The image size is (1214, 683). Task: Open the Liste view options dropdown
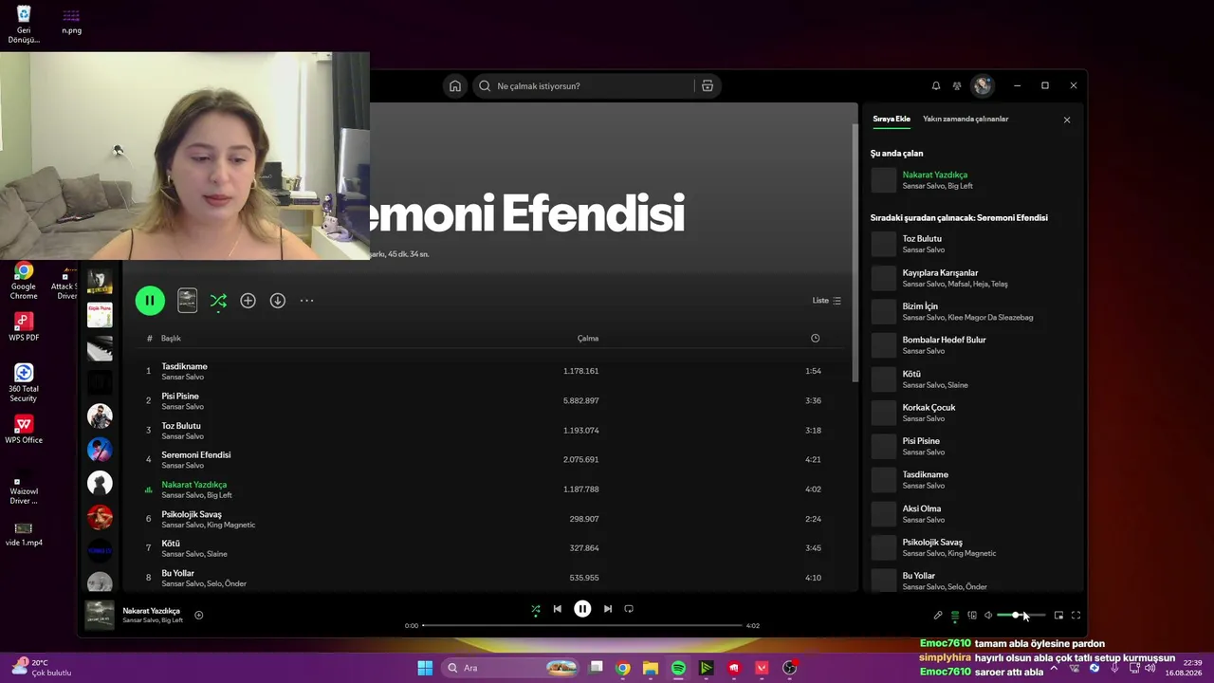click(827, 301)
